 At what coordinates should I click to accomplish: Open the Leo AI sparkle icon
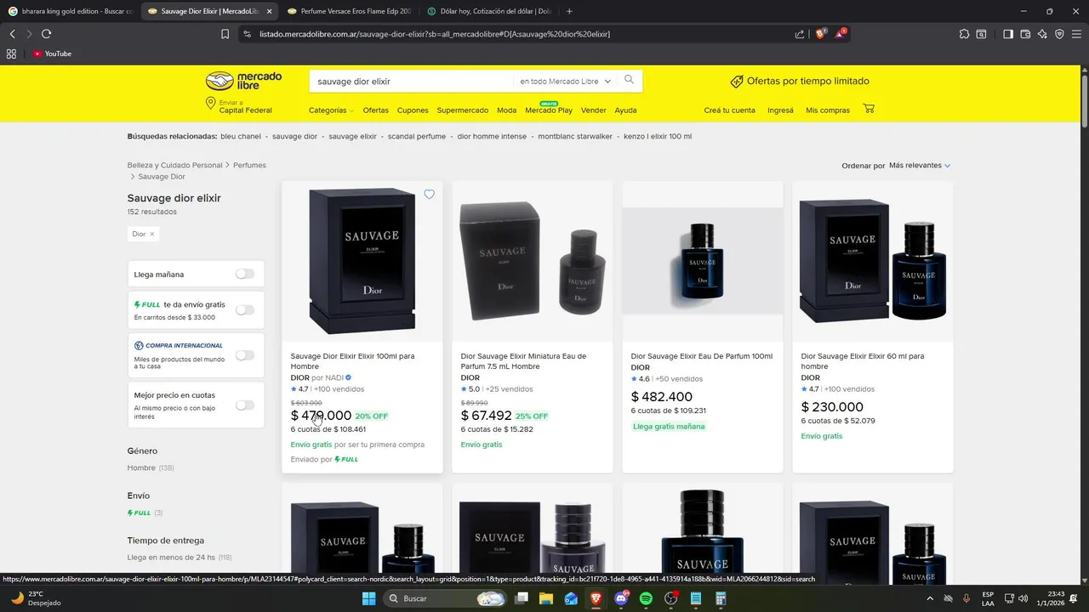click(x=1042, y=34)
